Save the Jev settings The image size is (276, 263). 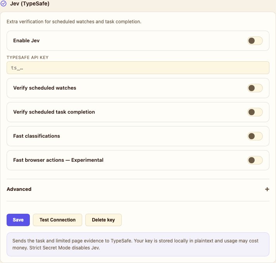point(18,220)
